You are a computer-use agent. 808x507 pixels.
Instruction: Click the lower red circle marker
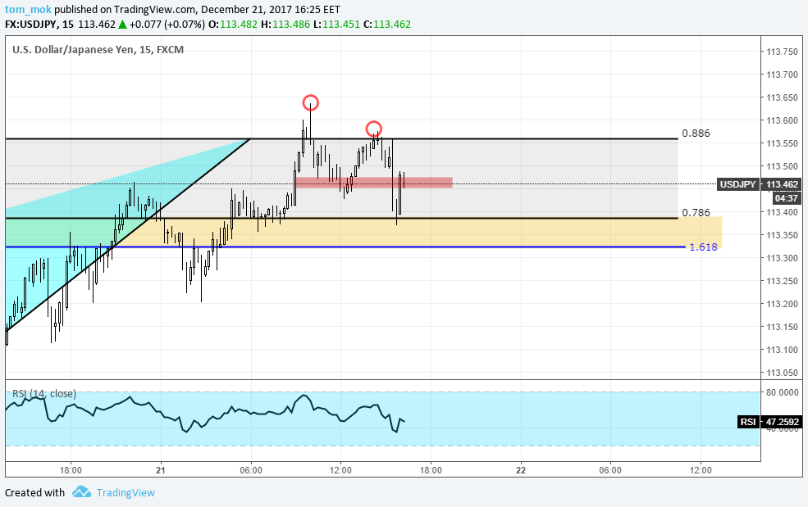tap(373, 129)
